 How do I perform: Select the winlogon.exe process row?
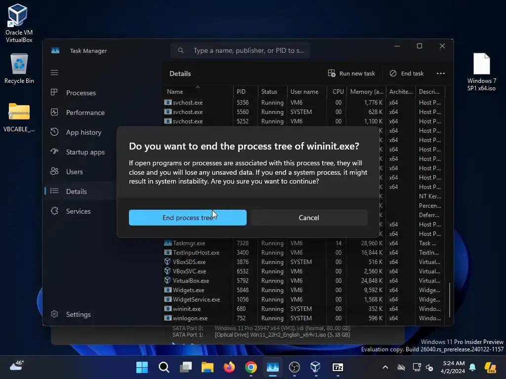pyautogui.click(x=303, y=318)
